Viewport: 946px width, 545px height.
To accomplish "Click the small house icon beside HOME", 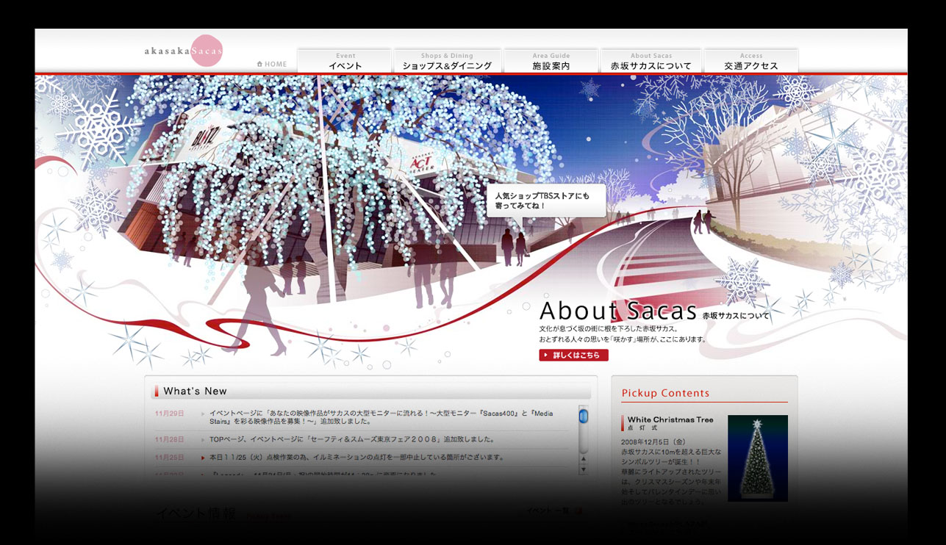I will pyautogui.click(x=259, y=65).
